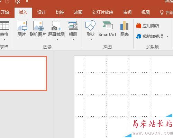Select the Insert (插入) tab

click(x=23, y=12)
